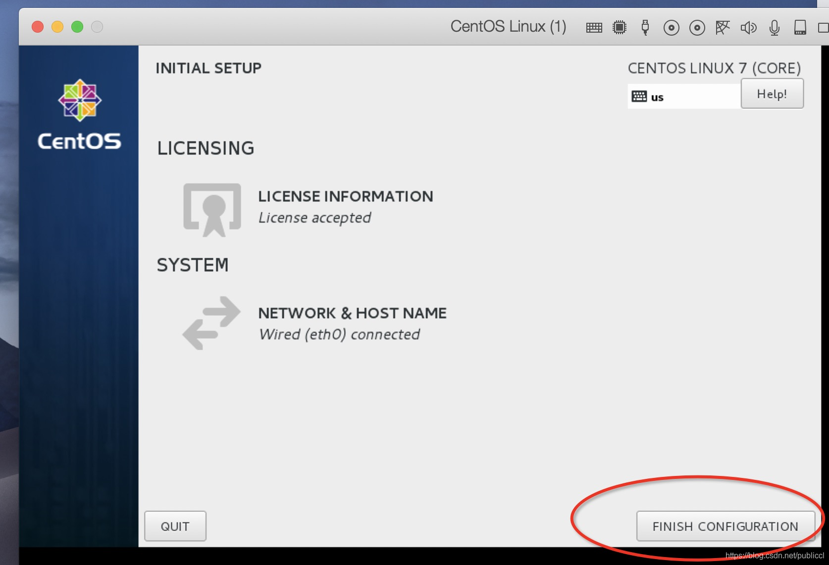Close the CentOS Linux (1) window
Screen dimensions: 829x565
(38, 27)
